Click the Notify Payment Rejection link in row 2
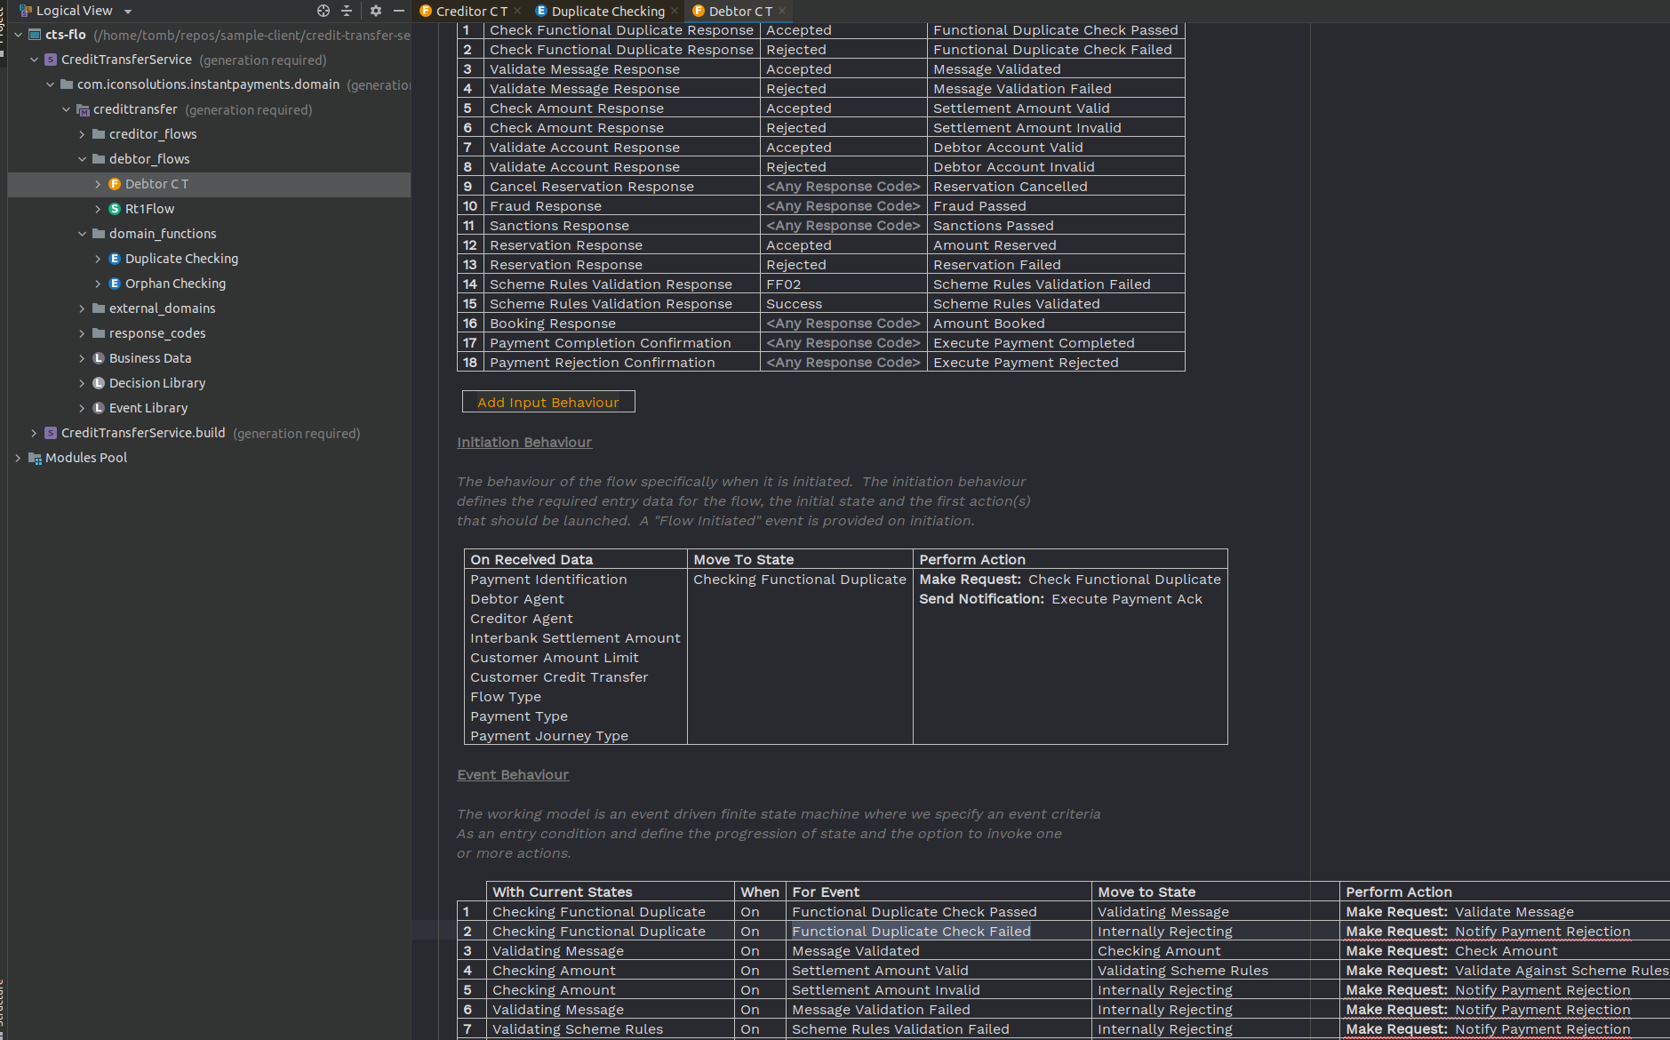Screen dimensions: 1670x1040 click(1542, 931)
